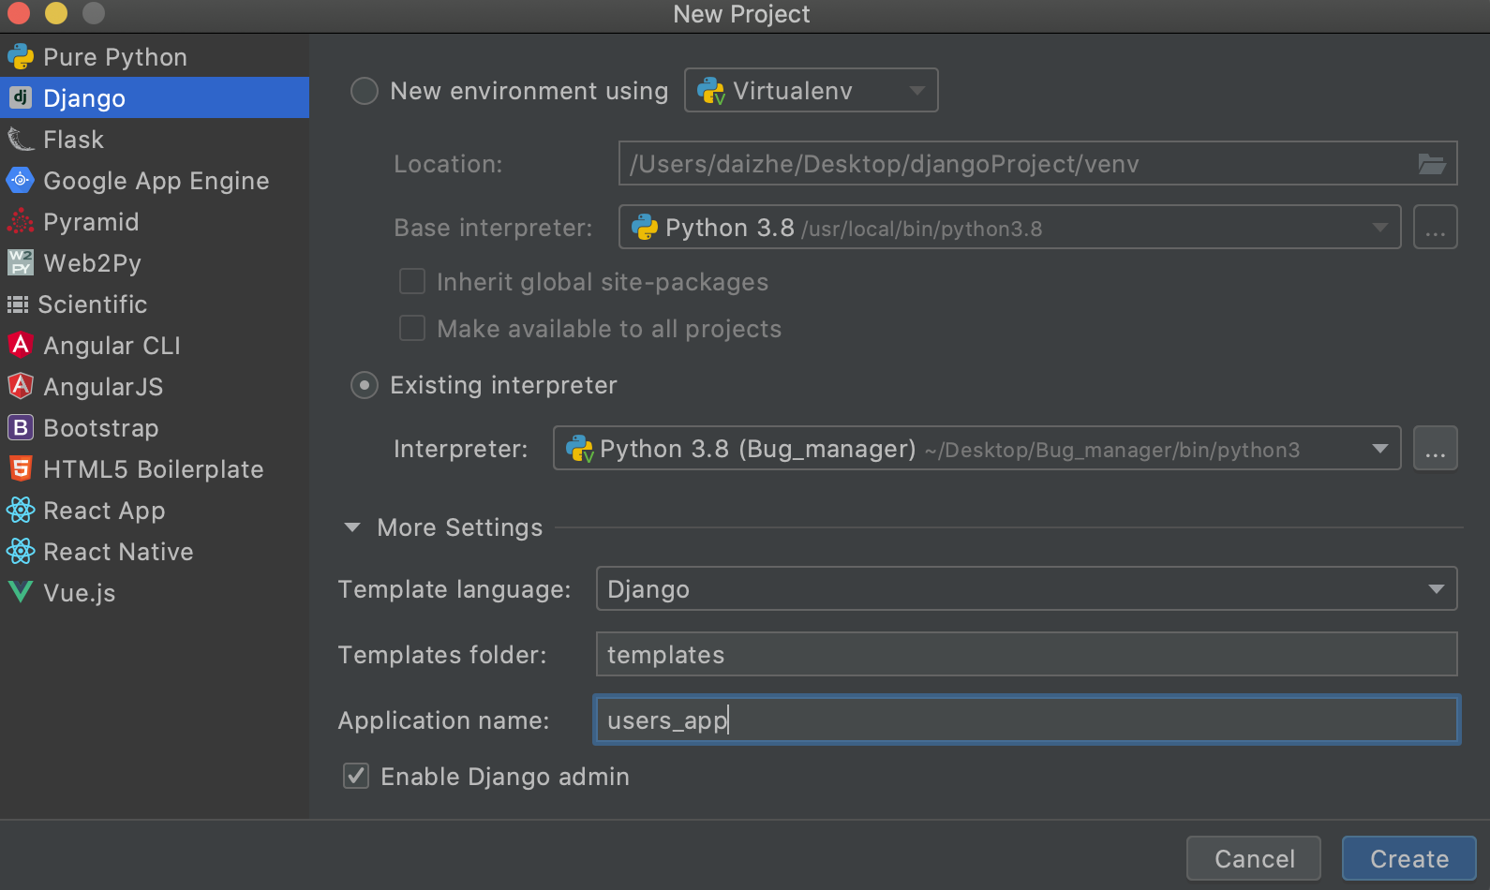Viewport: 1490px width, 890px height.
Task: Choose the Bootstrap project type
Action: [155, 428]
